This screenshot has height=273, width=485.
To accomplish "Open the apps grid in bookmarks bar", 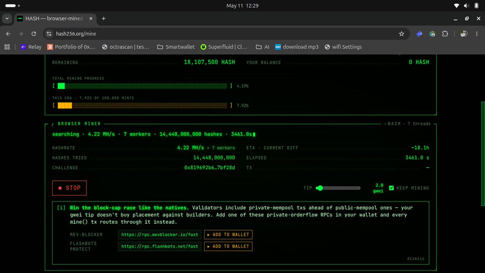I will (x=7, y=47).
